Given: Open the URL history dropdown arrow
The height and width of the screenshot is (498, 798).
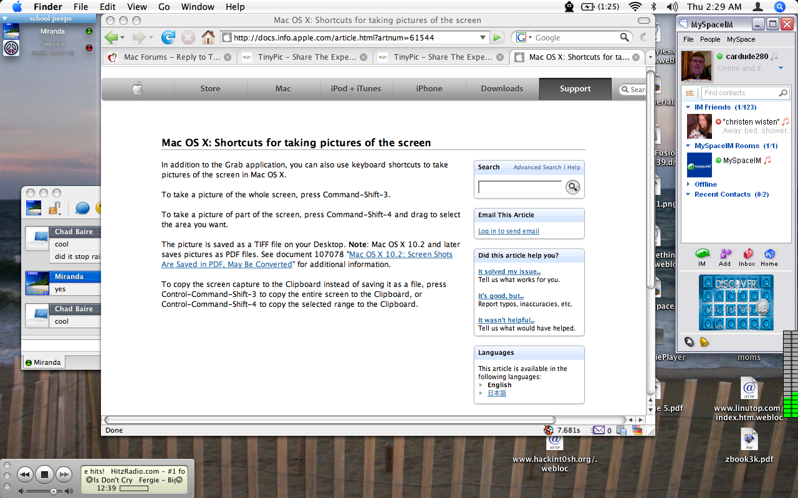Looking at the screenshot, I should click(x=483, y=37).
